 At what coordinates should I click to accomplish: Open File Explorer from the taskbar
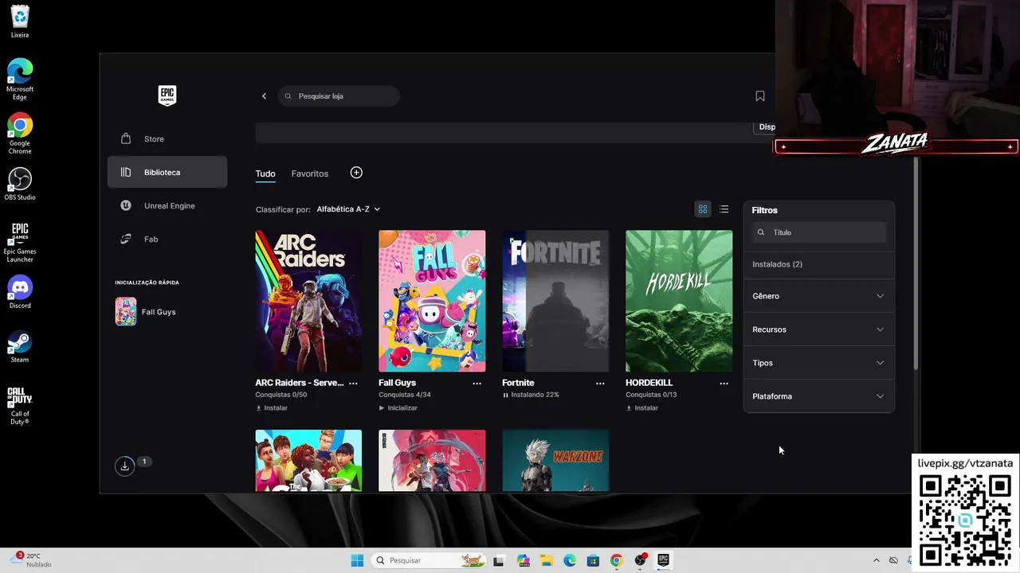547,560
